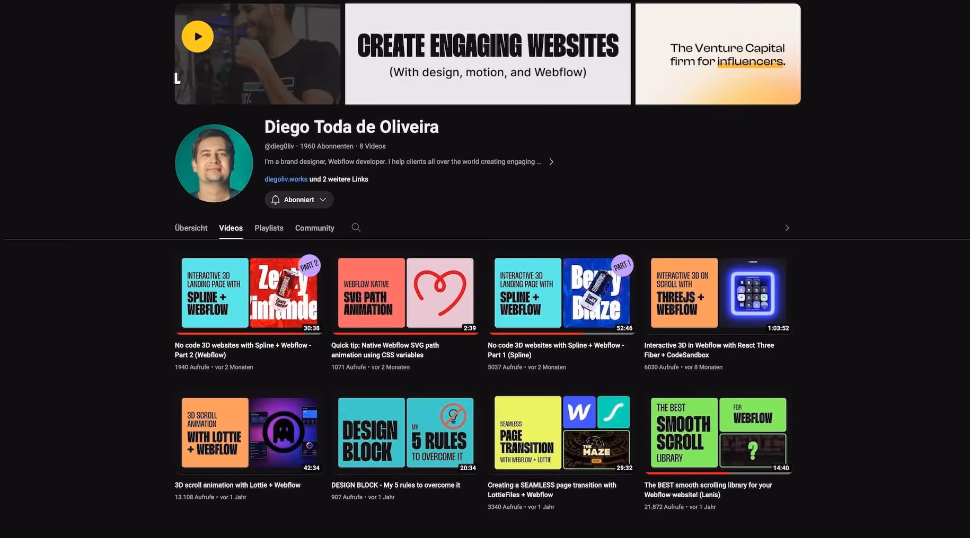
Task: Click the '8 Videos' count text
Action: (x=373, y=146)
